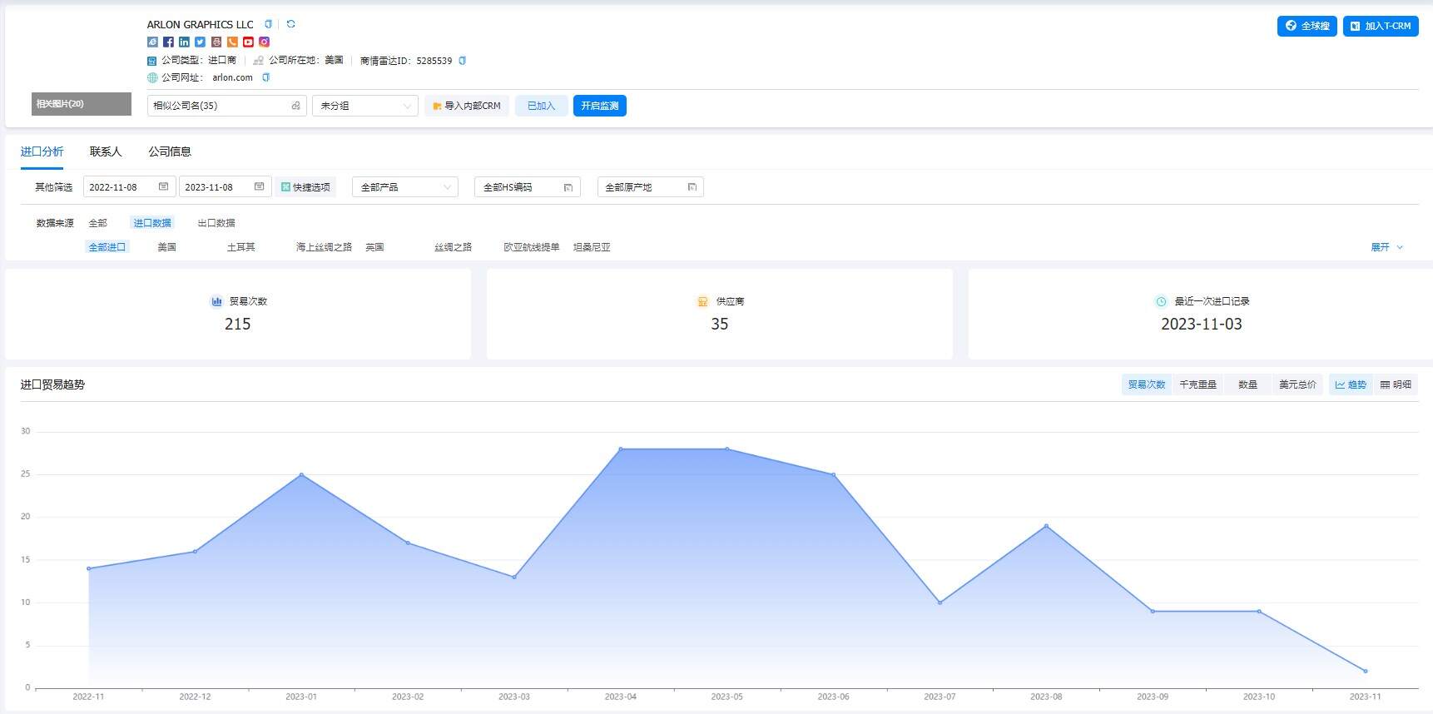Open the 快捷选项 quick options
The width and height of the screenshot is (1433, 714).
(305, 187)
